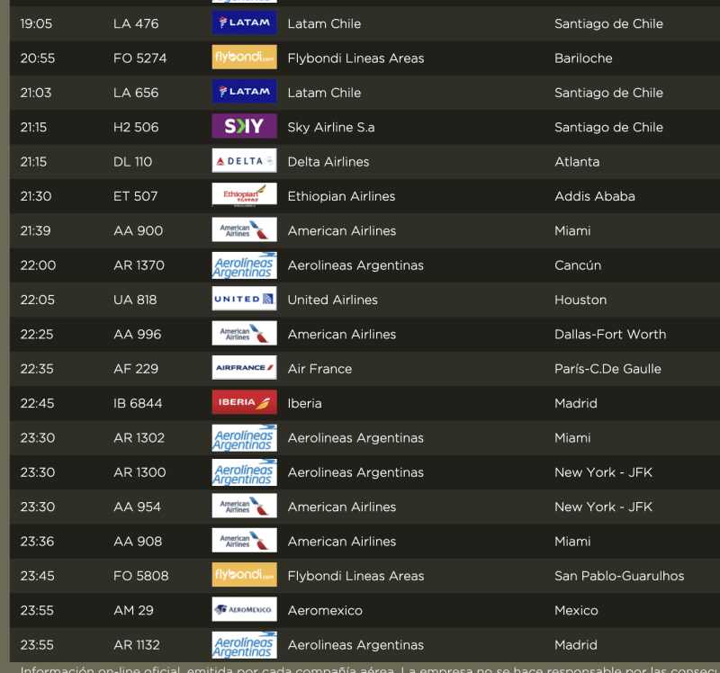Click the Air France airline name
Viewport: 720px width, 673px height.
pyautogui.click(x=319, y=369)
